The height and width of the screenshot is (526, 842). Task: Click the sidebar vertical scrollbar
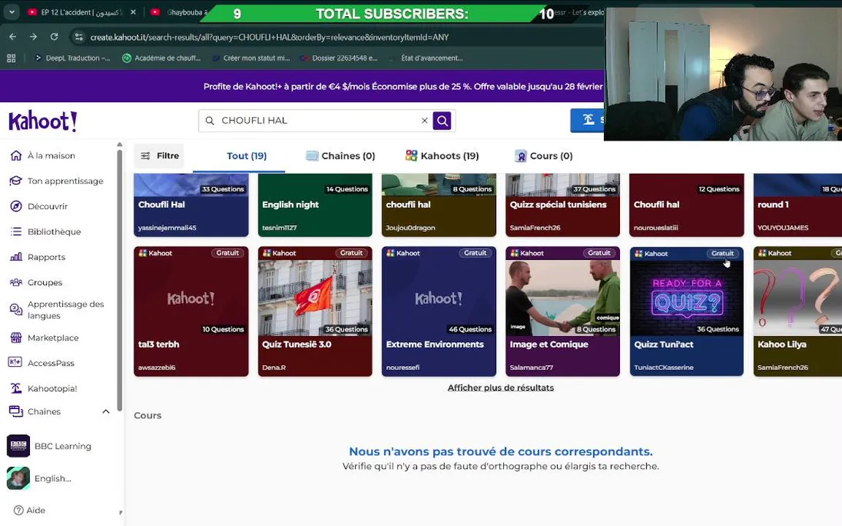point(119,279)
